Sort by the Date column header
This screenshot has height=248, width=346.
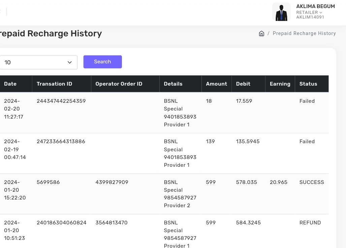(10, 84)
